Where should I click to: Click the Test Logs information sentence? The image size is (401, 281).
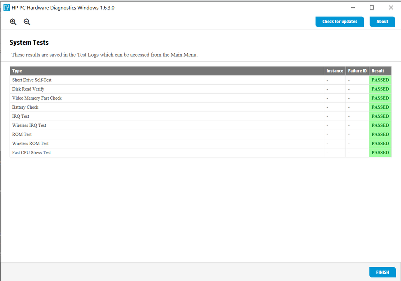104,55
